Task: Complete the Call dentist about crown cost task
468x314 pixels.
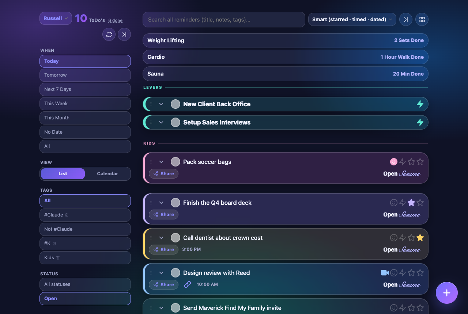Action: (x=175, y=238)
